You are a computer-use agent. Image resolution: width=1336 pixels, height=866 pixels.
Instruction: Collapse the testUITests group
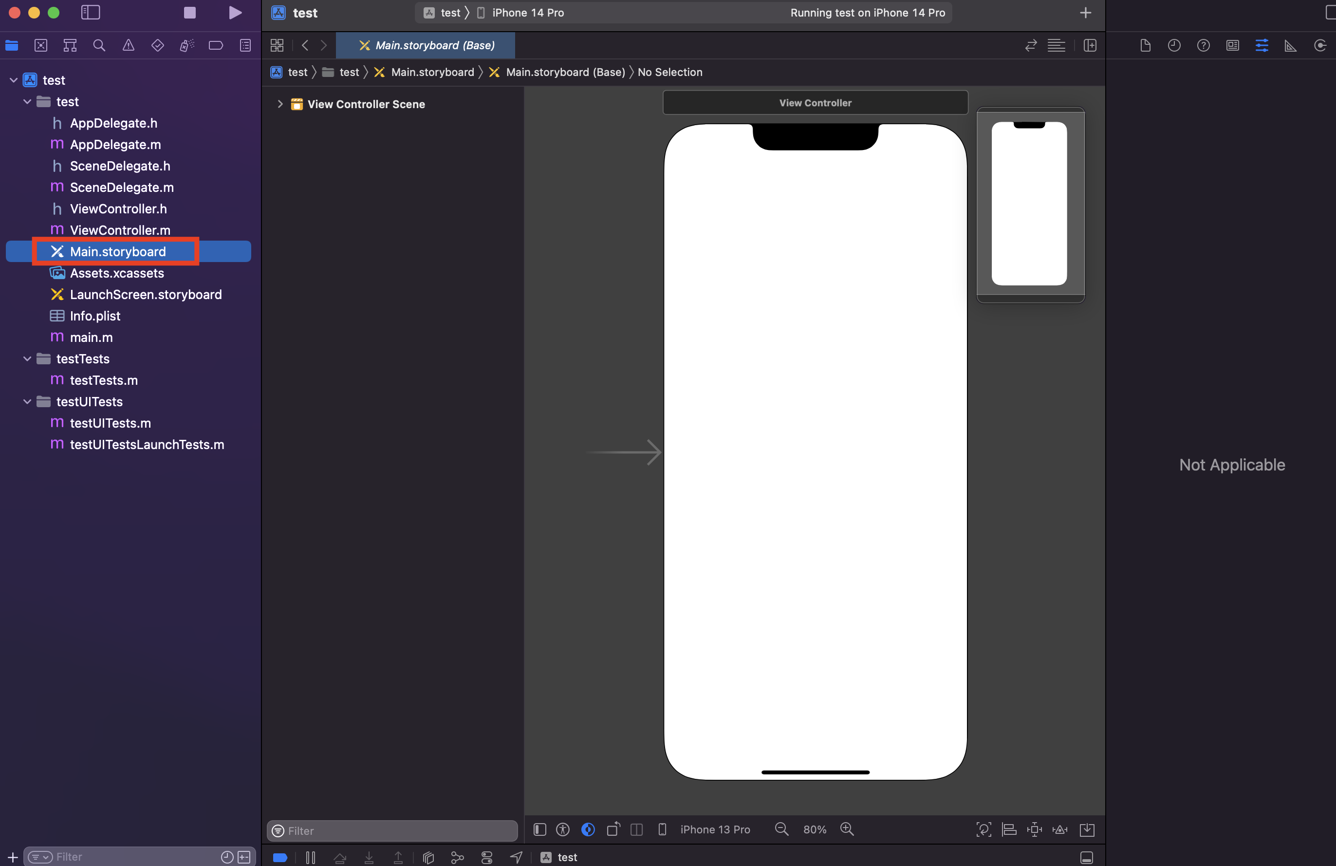pos(27,401)
